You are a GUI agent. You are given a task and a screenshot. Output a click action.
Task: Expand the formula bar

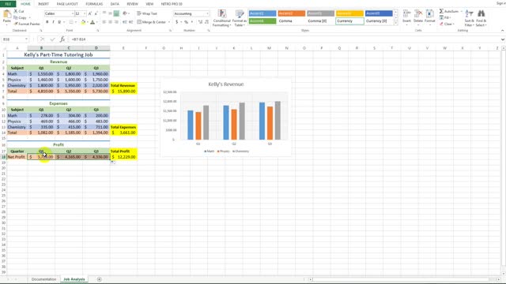point(503,39)
